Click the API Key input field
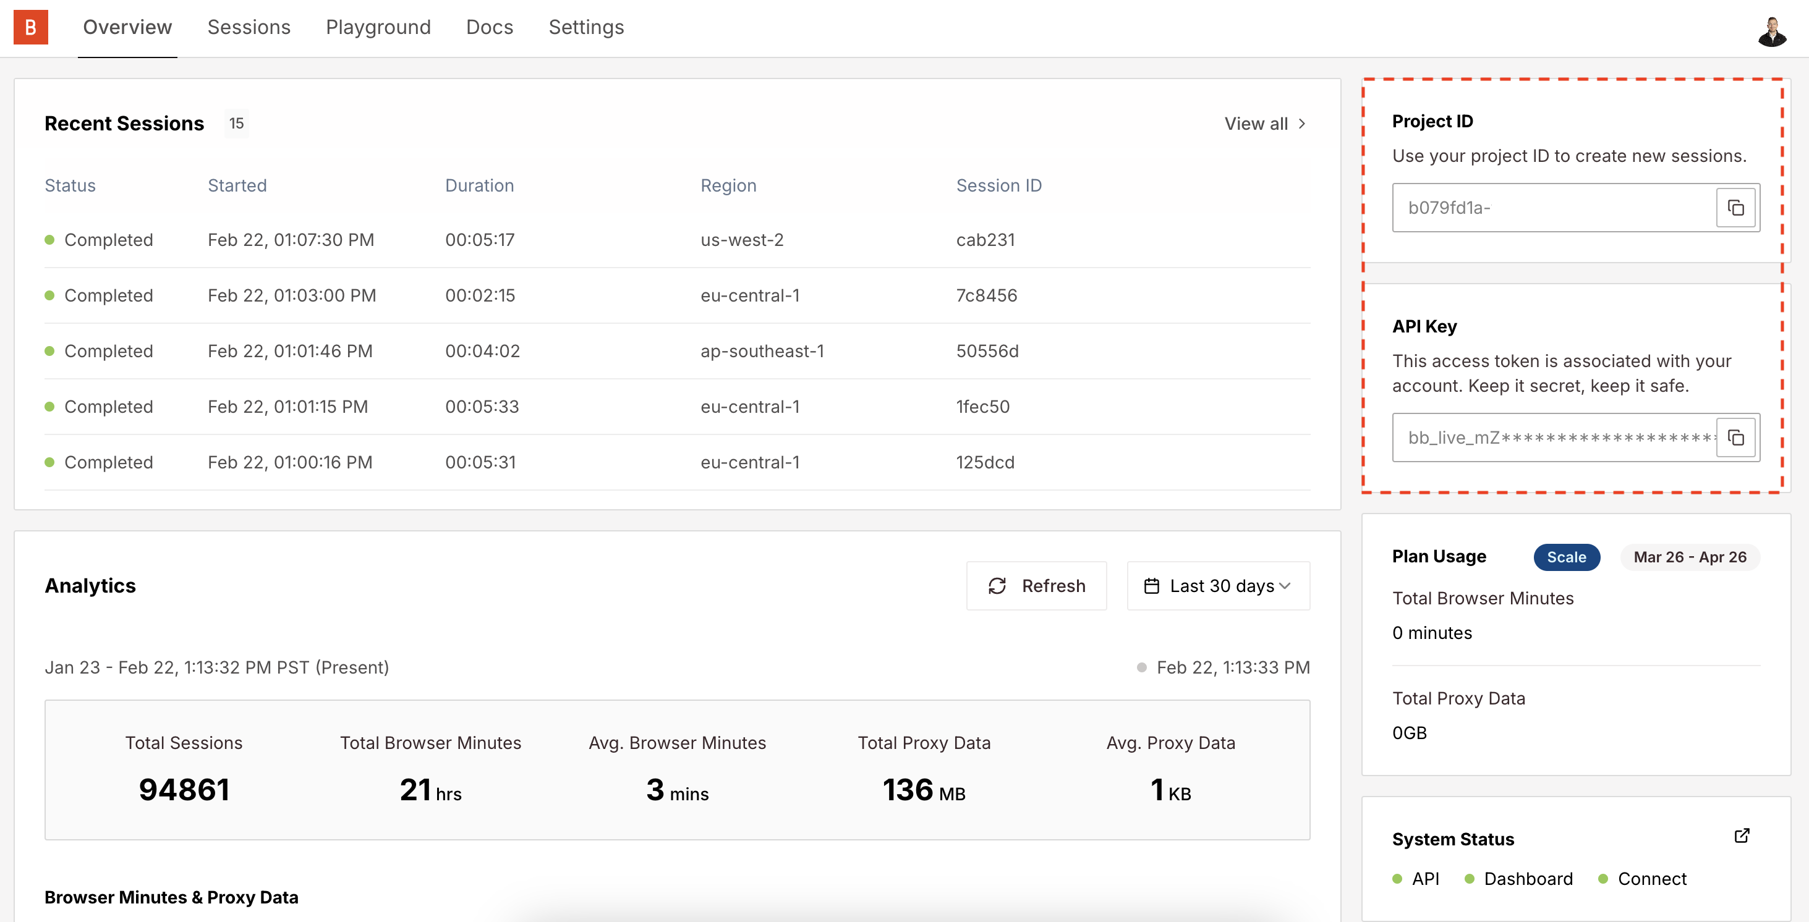1809x922 pixels. tap(1545, 437)
